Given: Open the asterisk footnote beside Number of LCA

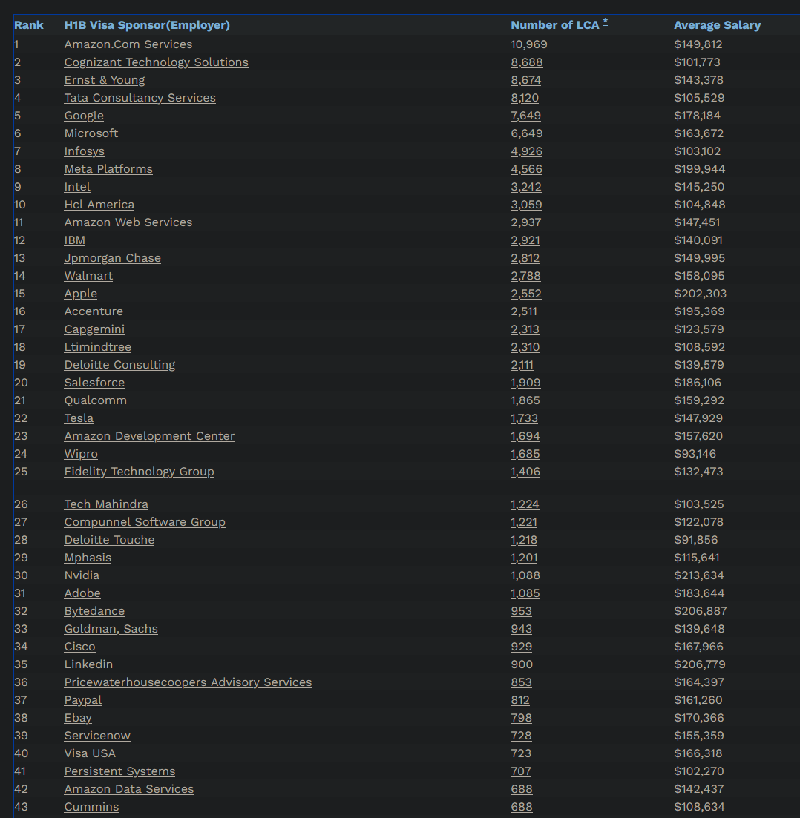Looking at the screenshot, I should (606, 22).
